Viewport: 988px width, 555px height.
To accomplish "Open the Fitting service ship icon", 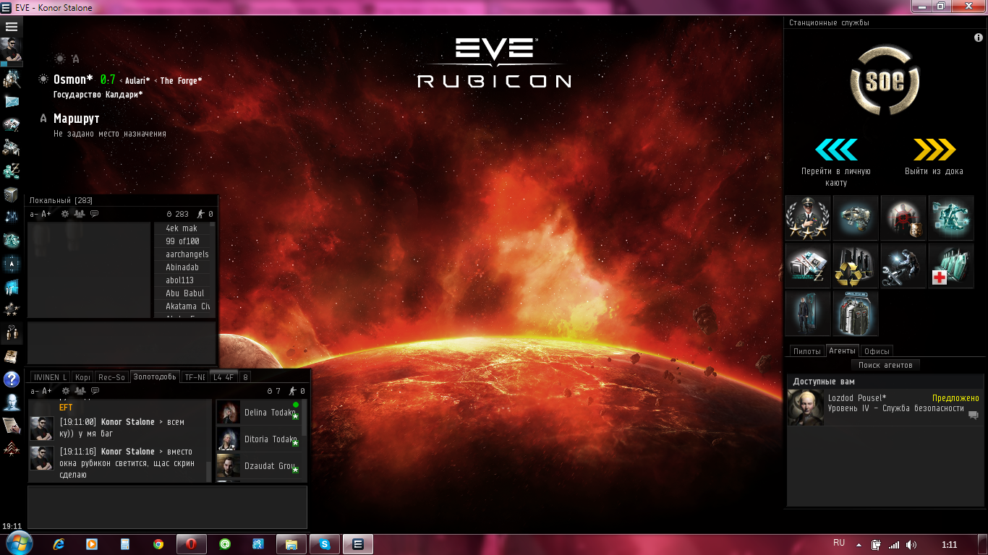I will click(x=856, y=218).
